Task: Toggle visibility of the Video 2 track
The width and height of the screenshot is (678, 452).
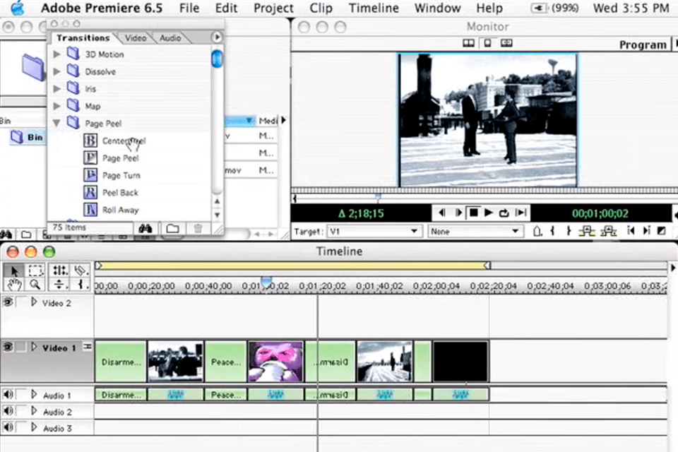Action: [7, 302]
